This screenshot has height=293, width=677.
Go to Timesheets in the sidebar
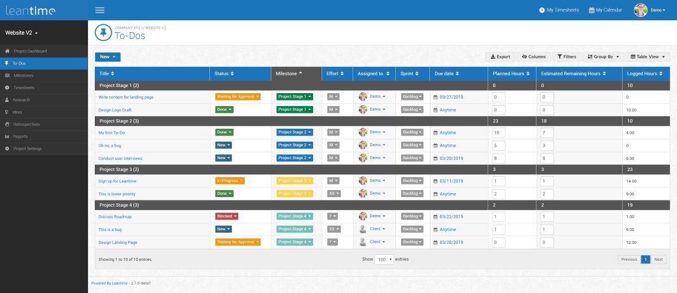[x=24, y=88]
